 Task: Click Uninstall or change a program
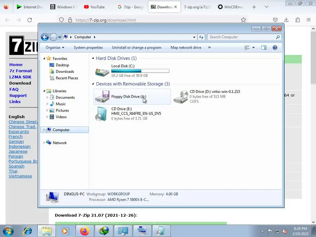click(x=137, y=48)
